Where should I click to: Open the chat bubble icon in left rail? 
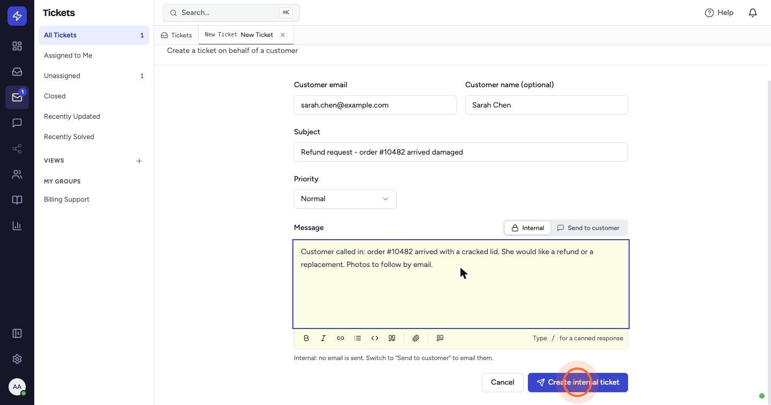[17, 123]
